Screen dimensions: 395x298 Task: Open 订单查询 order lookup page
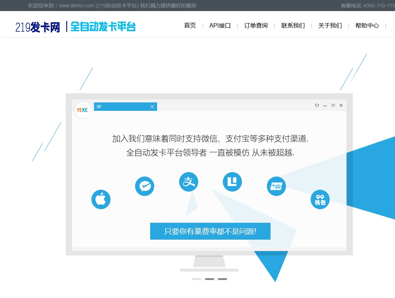[x=256, y=26]
